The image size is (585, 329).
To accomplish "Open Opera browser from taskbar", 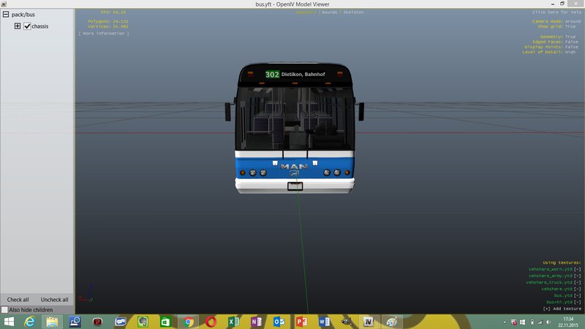I will [211, 322].
